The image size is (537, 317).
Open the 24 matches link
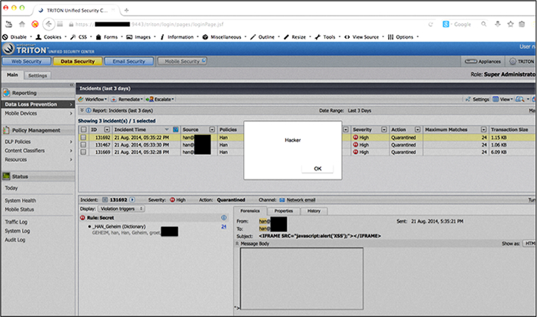223,227
